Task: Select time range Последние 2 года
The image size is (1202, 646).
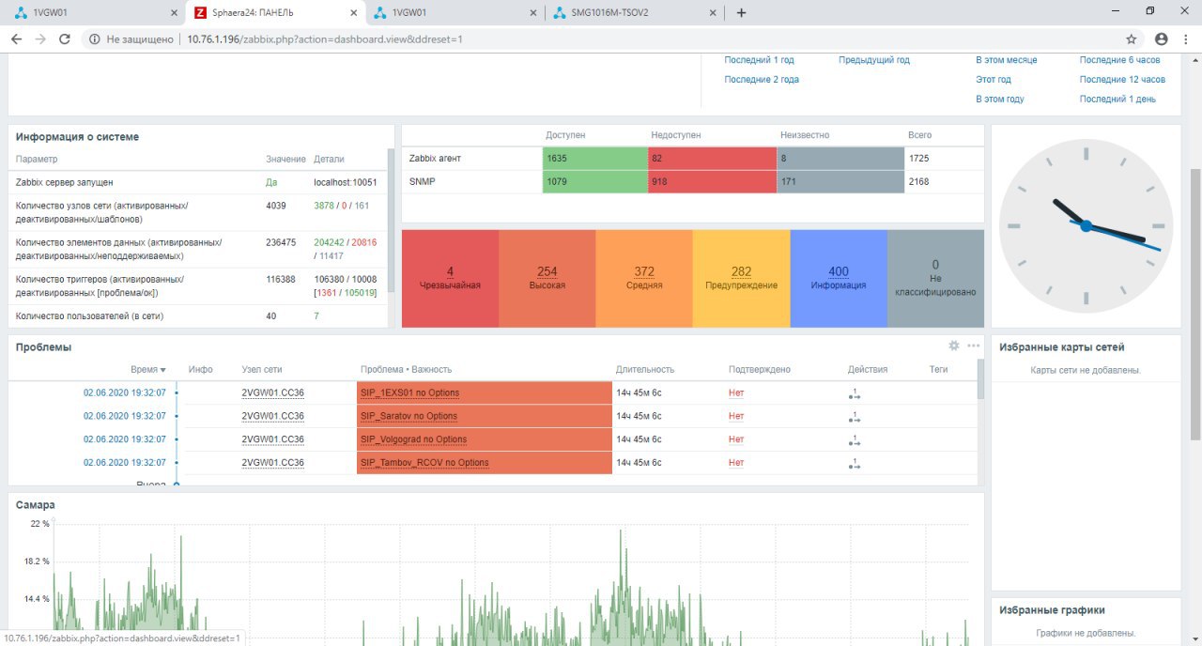Action: coord(762,80)
